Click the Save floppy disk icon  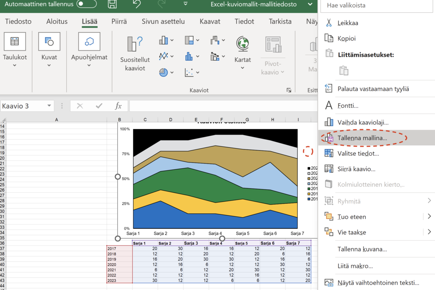point(113,4)
